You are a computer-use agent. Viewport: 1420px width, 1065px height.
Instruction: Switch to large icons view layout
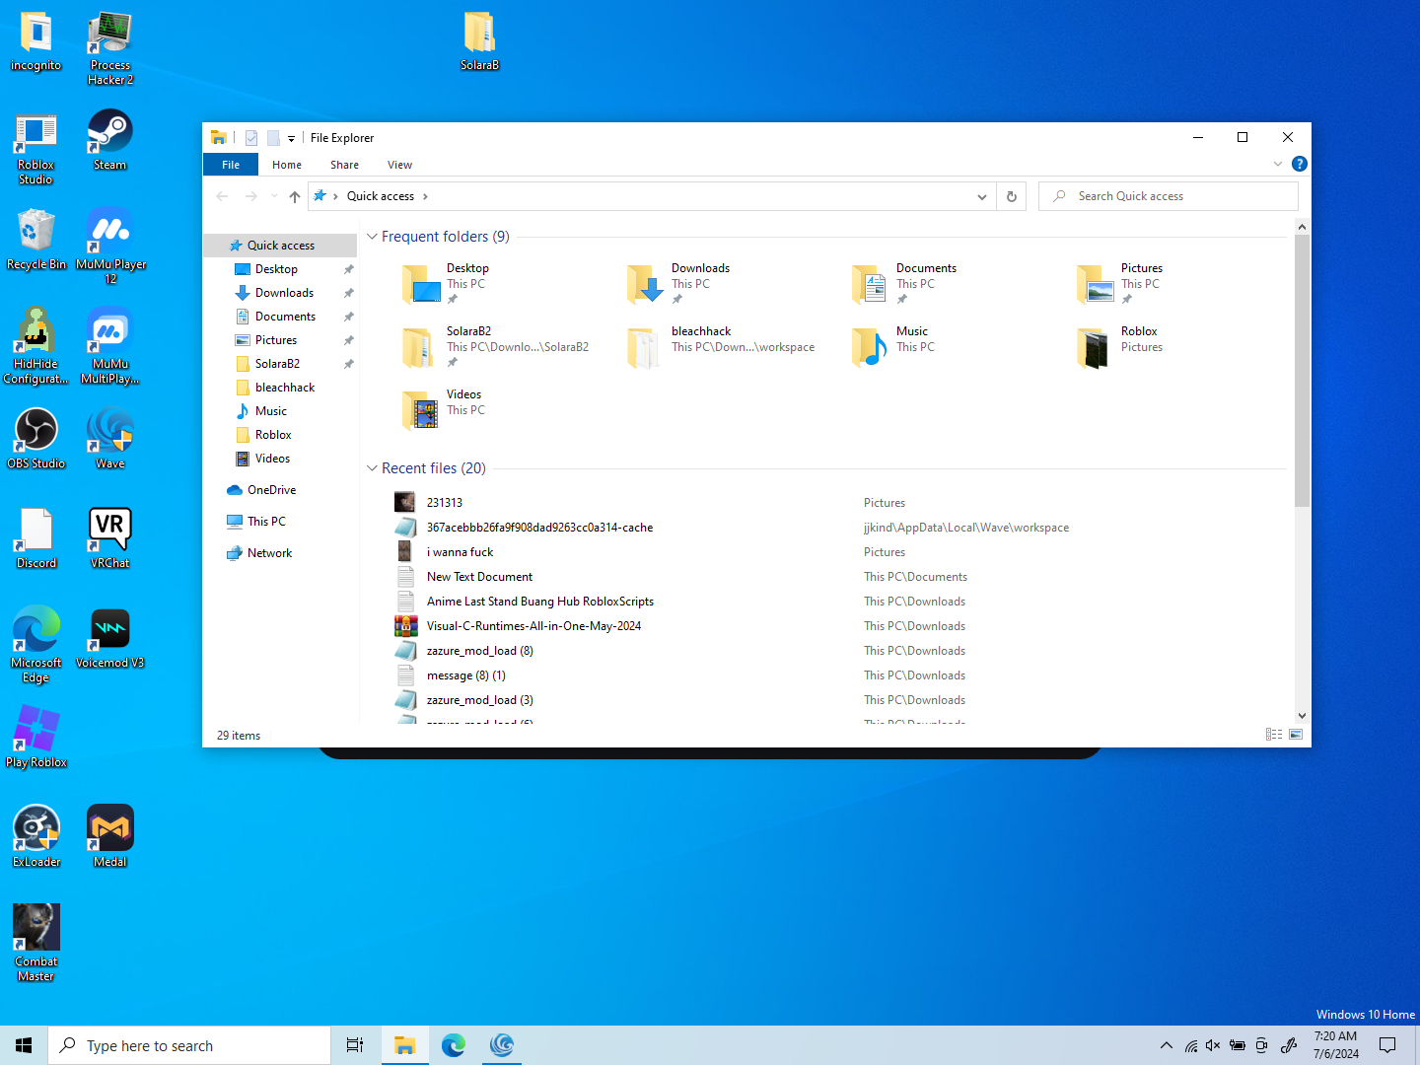click(x=1296, y=735)
